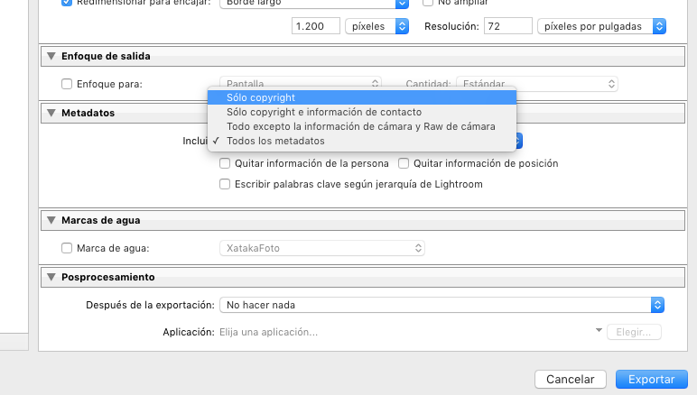
Task: Select 'Todo excepto la información de cámara' option
Action: click(x=361, y=126)
